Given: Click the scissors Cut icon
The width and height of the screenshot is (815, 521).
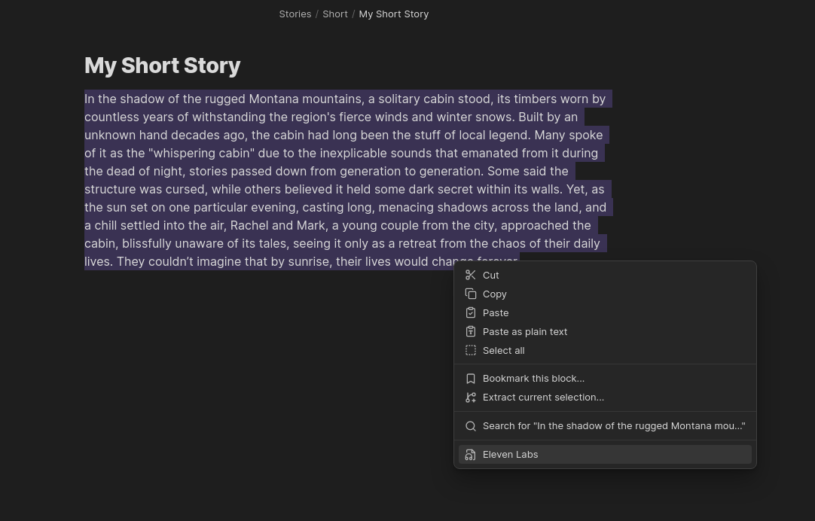Looking at the screenshot, I should tap(470, 276).
